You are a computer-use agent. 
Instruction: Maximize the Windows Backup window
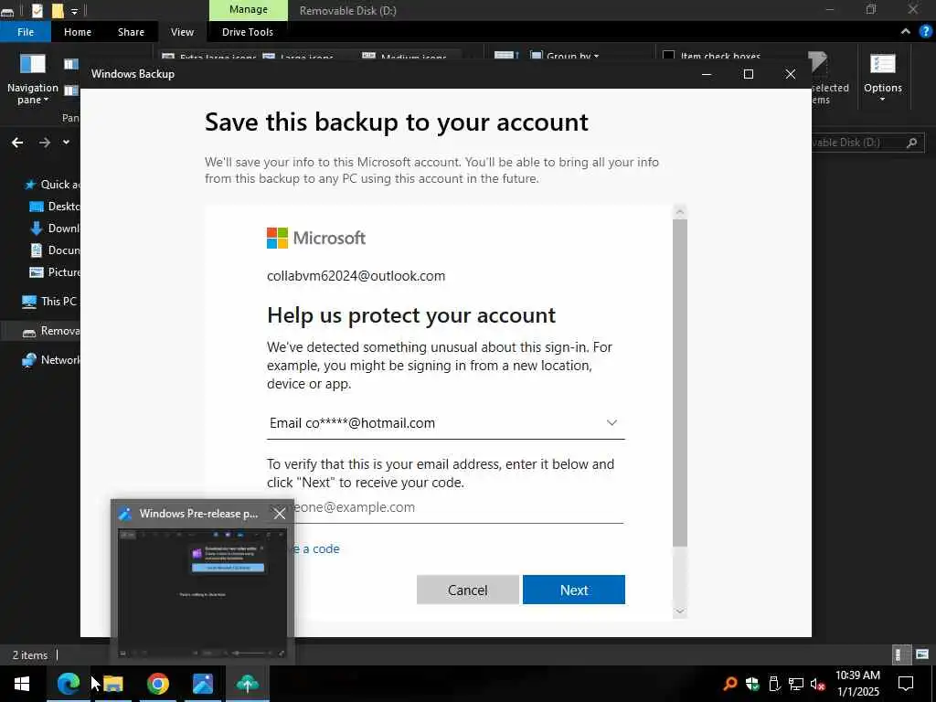(749, 74)
